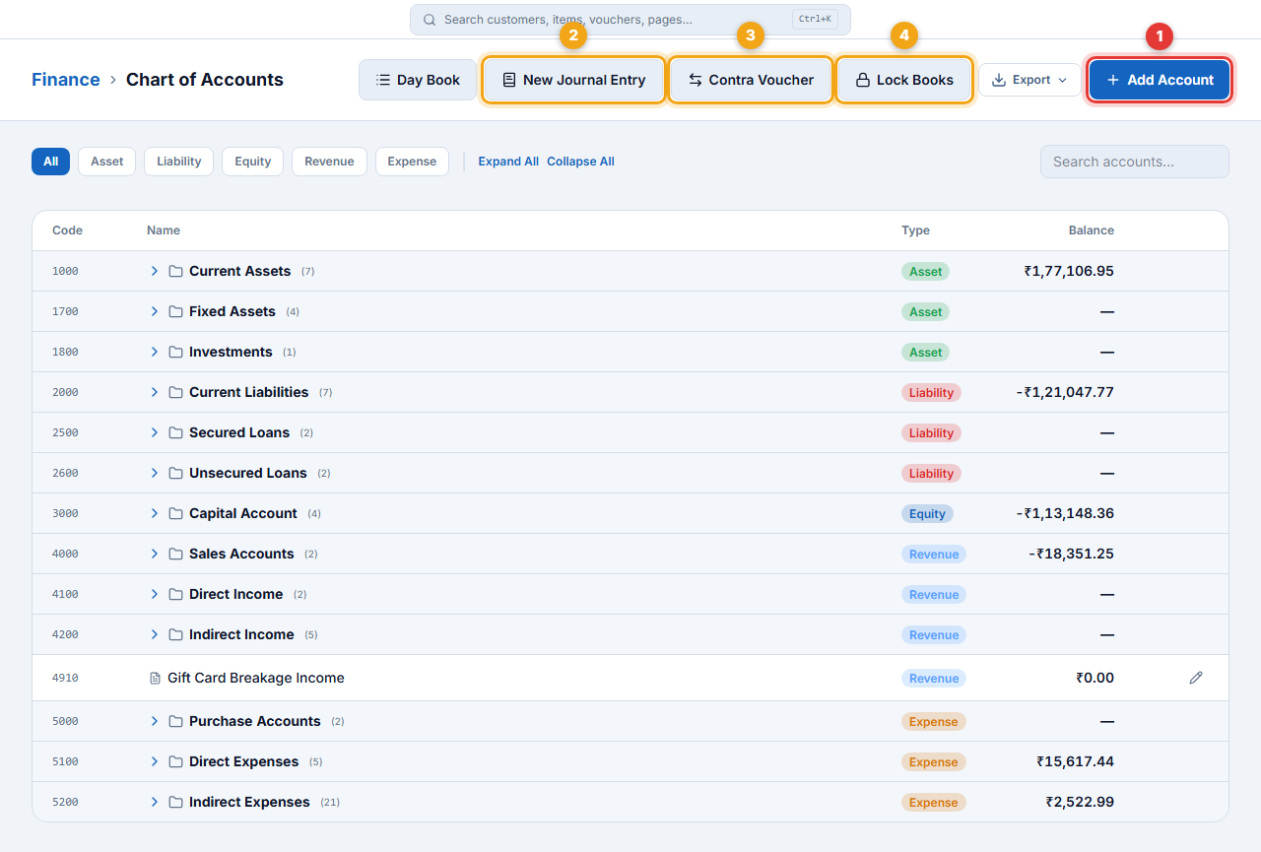
Task: Create a New Journal Entry
Action: 573,80
